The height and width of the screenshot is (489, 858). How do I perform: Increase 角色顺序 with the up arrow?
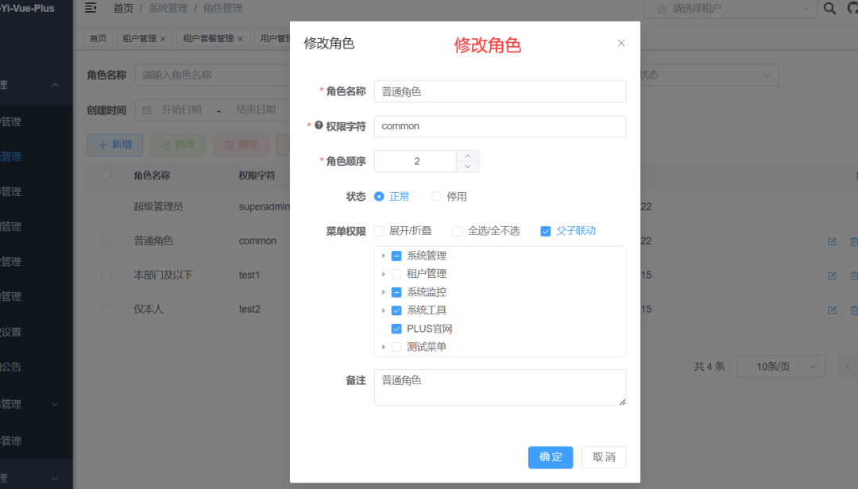(468, 156)
